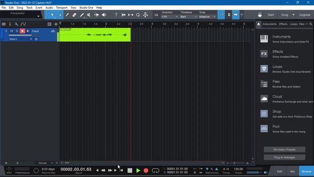Toggle the snap button in toolbar
Viewport: 314px width, 177px height.
tap(221, 15)
